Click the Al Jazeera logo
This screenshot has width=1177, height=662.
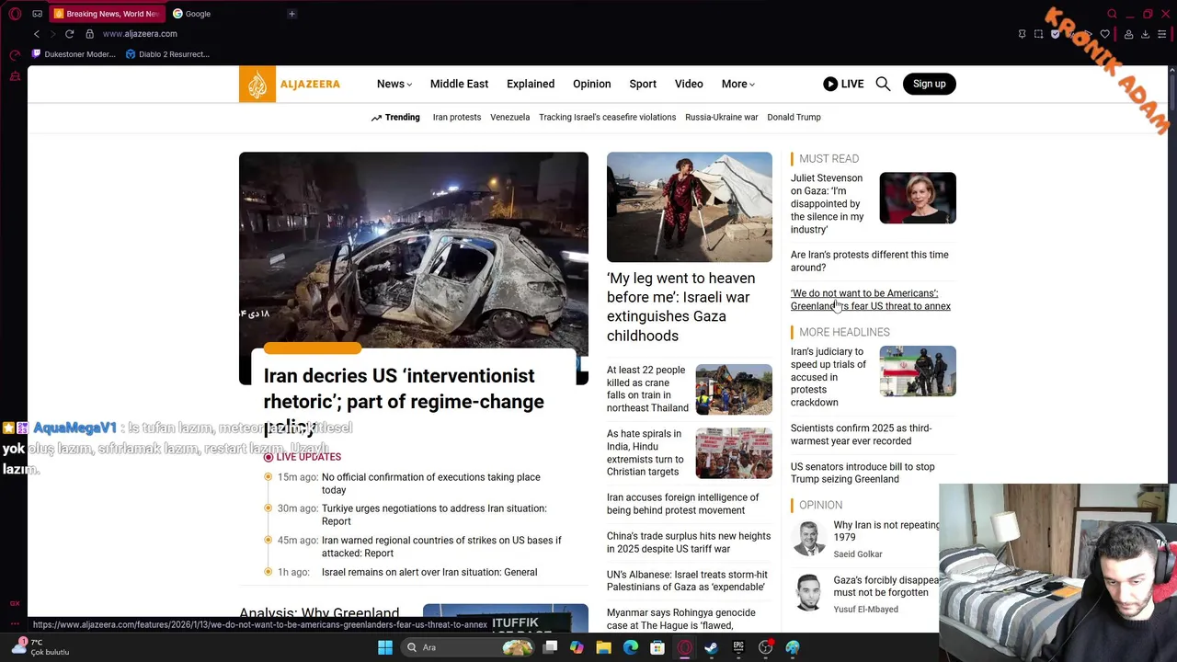pyautogui.click(x=290, y=84)
